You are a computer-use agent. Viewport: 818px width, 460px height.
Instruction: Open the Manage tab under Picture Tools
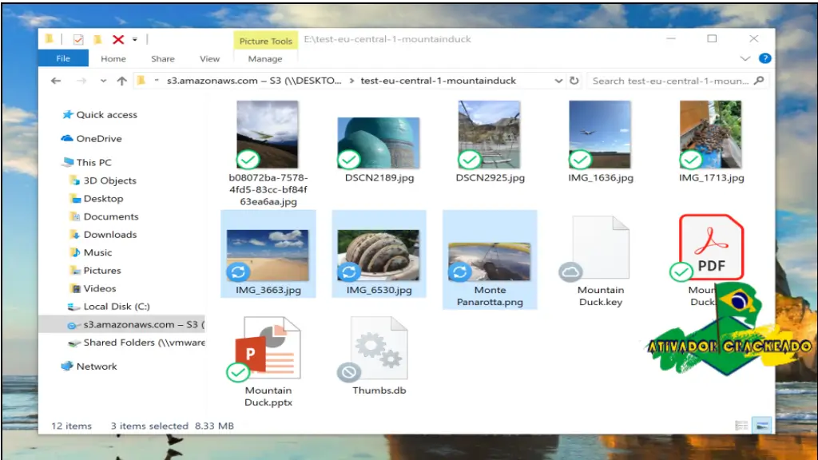(x=265, y=59)
